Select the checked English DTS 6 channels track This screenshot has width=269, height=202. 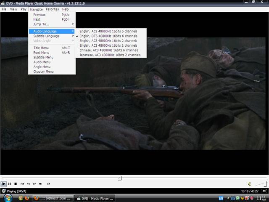[111, 36]
